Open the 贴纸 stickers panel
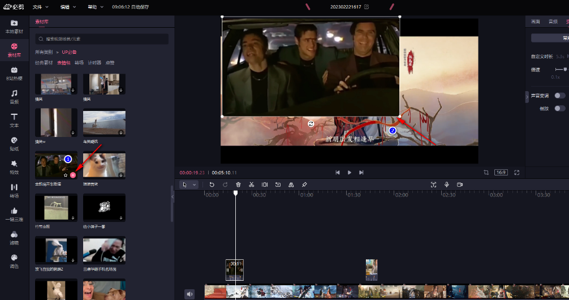Screen dimensions: 569x300 14,143
